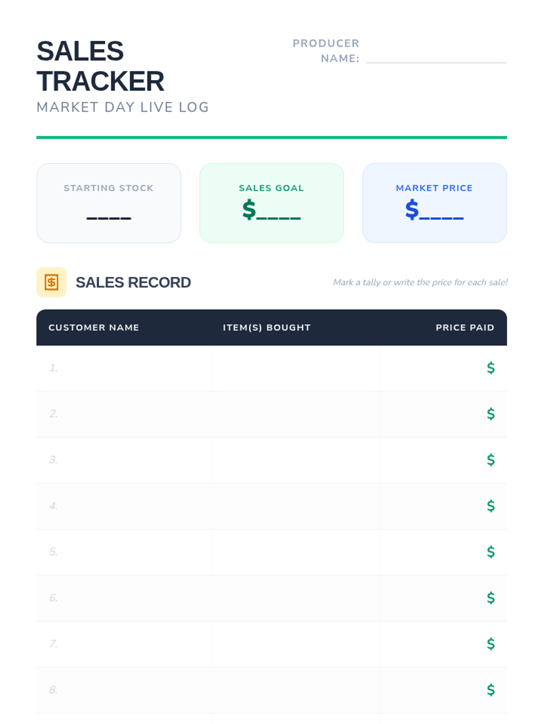Click the Item(s) Bought column header
The width and height of the screenshot is (543, 724).
pyautogui.click(x=267, y=328)
